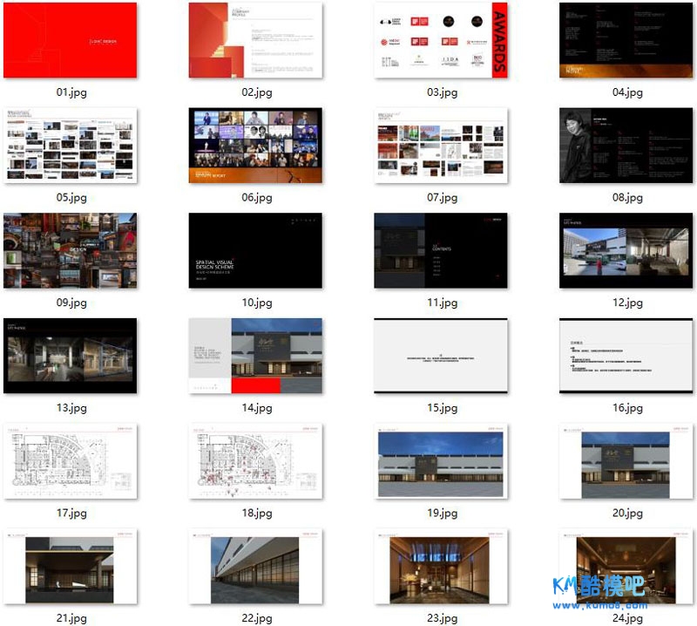Select the 10.jpg spatial visual design thumbnail

[x=255, y=250]
